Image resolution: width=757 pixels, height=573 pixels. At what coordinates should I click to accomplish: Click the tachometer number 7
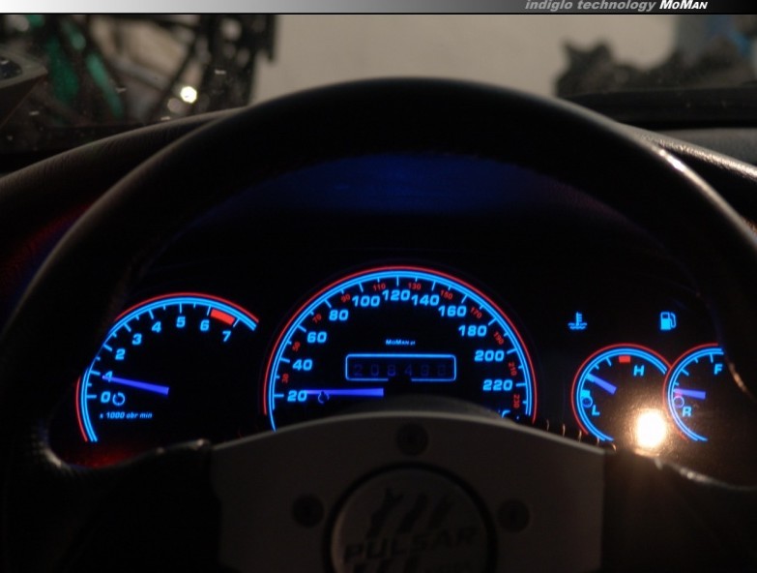coord(227,335)
